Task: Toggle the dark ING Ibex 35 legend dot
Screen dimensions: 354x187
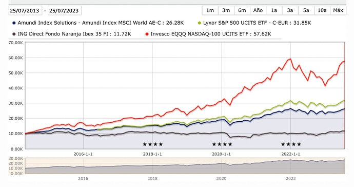Action: [x=14, y=34]
